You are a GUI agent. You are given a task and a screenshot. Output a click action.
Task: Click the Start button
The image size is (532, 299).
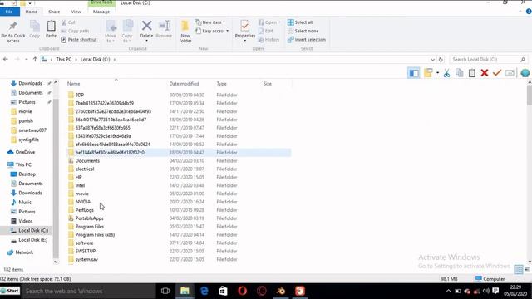click(x=10, y=291)
